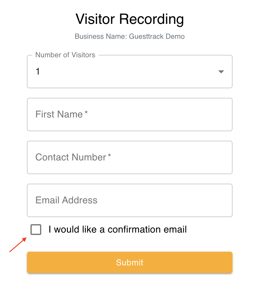Click the Email Address placeholder text
The width and height of the screenshot is (269, 291).
(x=66, y=200)
